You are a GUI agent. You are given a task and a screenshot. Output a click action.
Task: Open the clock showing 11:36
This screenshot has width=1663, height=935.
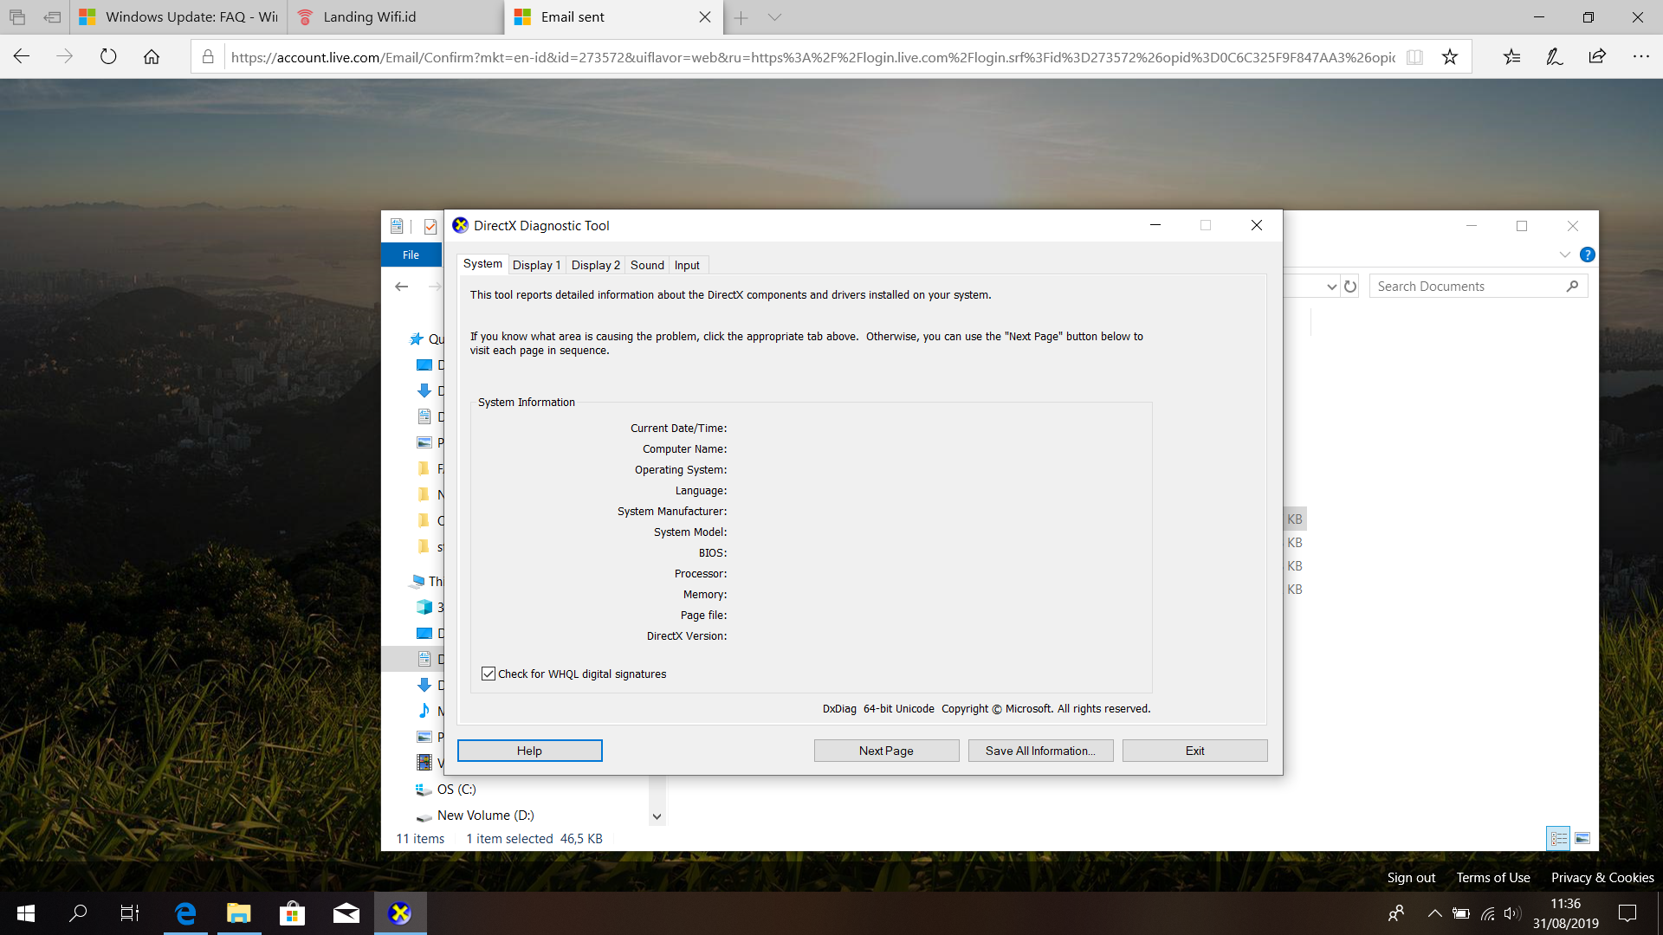pyautogui.click(x=1565, y=913)
